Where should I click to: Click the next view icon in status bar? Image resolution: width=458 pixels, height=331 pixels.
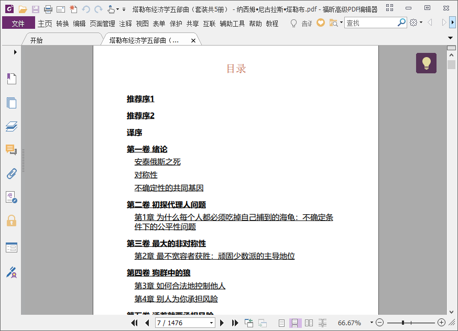pyautogui.click(x=263, y=323)
